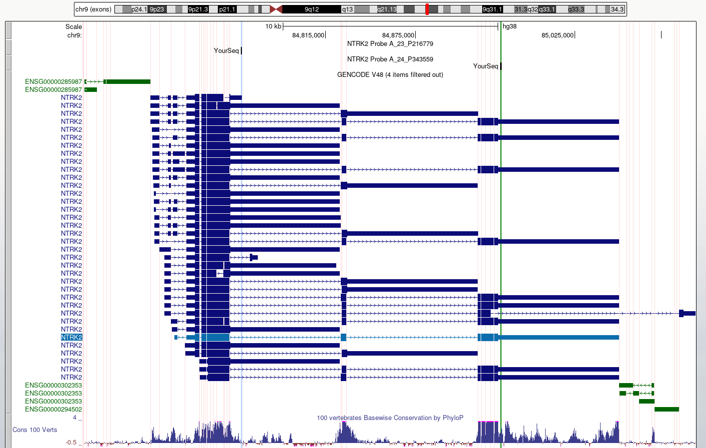Click the 84,875,000 coordinate position tick
The image size is (706, 448).
coord(416,35)
